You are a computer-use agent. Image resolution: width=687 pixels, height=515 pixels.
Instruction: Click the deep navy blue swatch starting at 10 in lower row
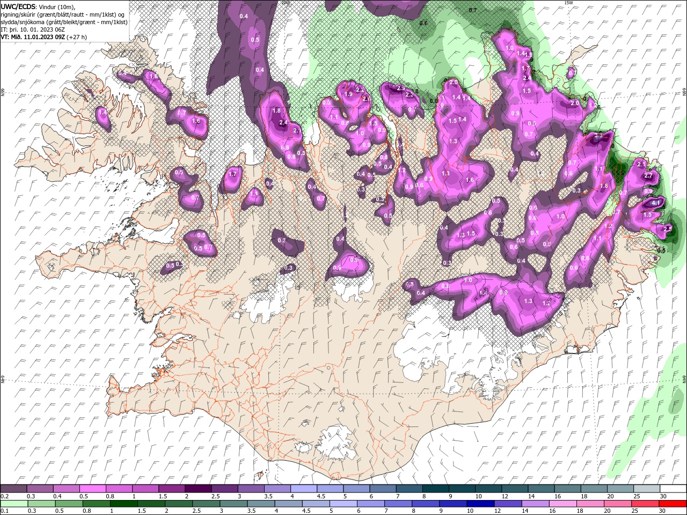479,504
